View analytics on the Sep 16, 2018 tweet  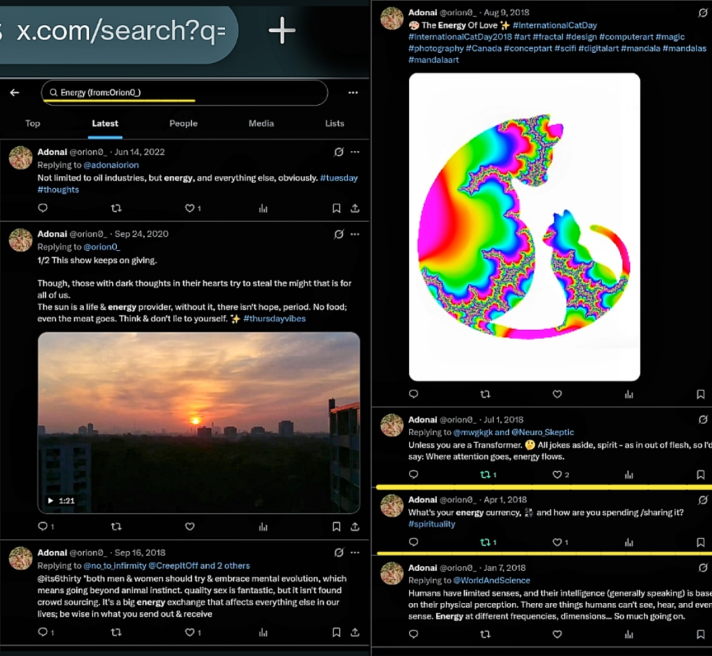tap(263, 632)
